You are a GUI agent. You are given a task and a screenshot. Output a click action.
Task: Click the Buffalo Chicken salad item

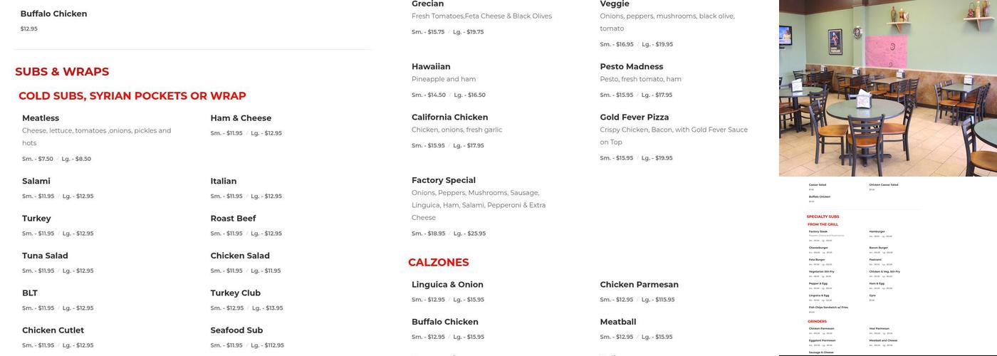coord(54,14)
